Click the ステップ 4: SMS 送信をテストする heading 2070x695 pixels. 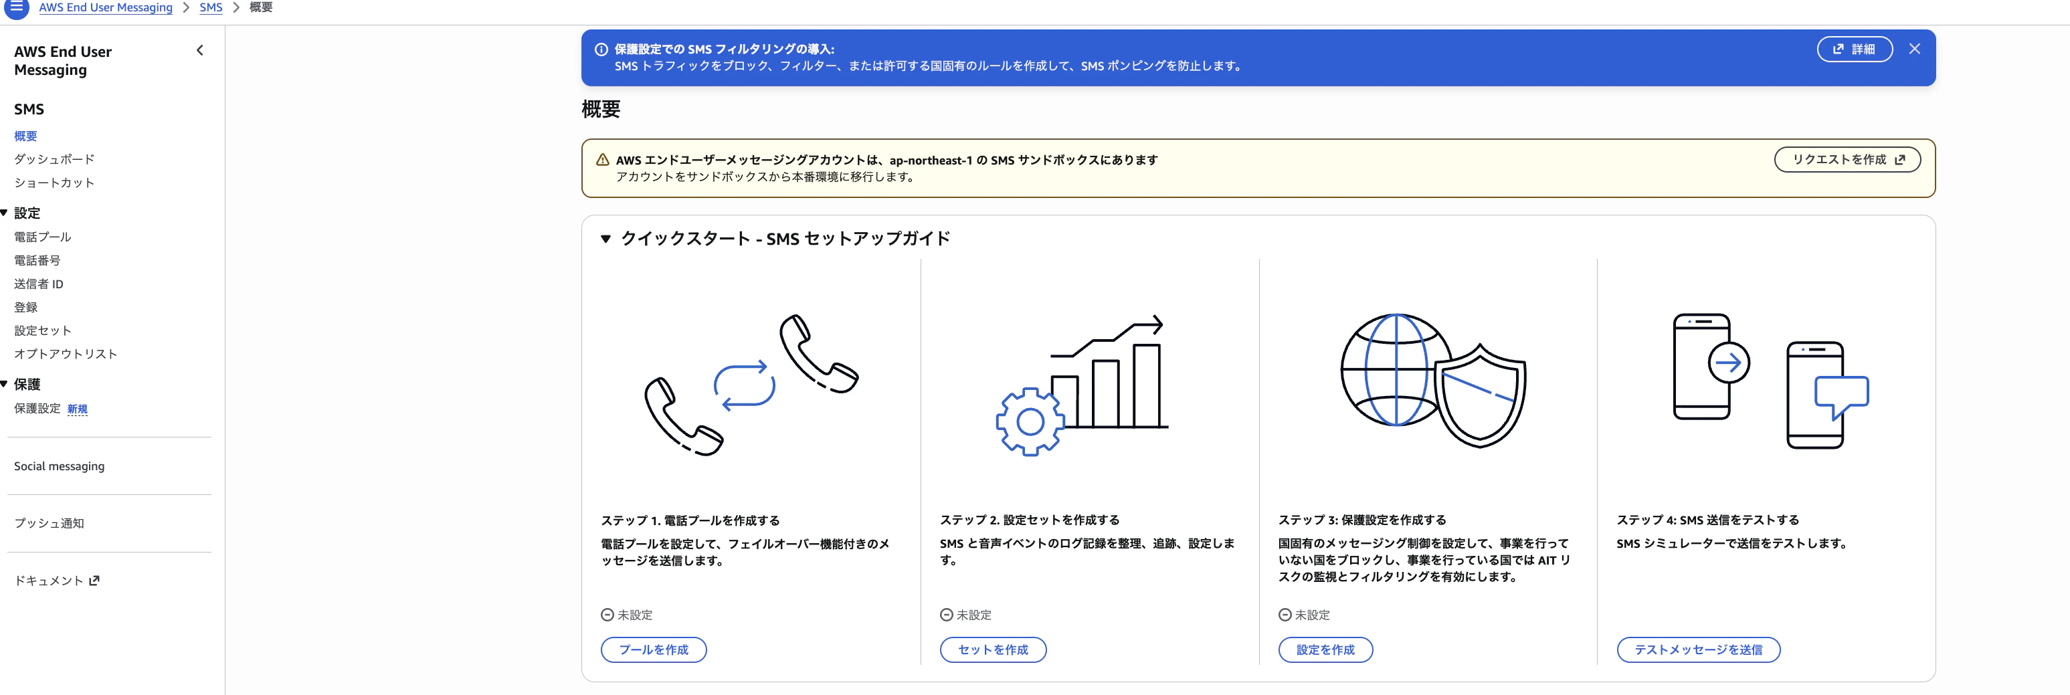pos(1707,520)
